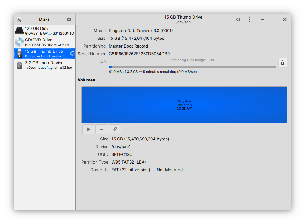Close the Disks window

click(285, 19)
